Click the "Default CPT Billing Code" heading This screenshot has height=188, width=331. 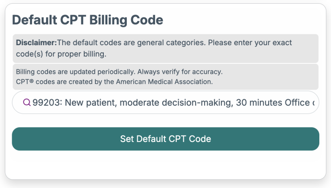(x=88, y=20)
